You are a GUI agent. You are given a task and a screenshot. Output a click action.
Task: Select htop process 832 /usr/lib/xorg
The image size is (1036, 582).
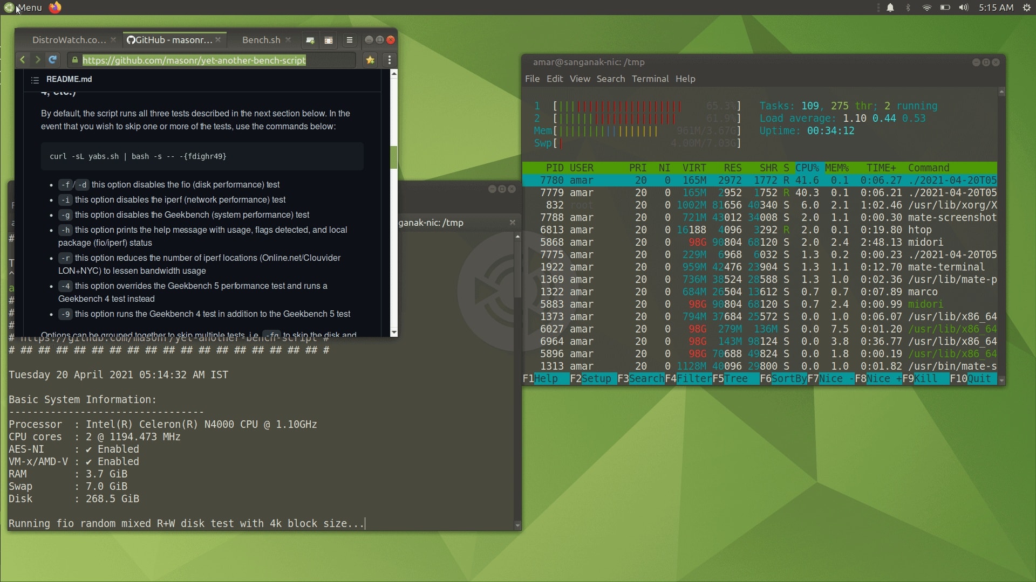click(760, 205)
